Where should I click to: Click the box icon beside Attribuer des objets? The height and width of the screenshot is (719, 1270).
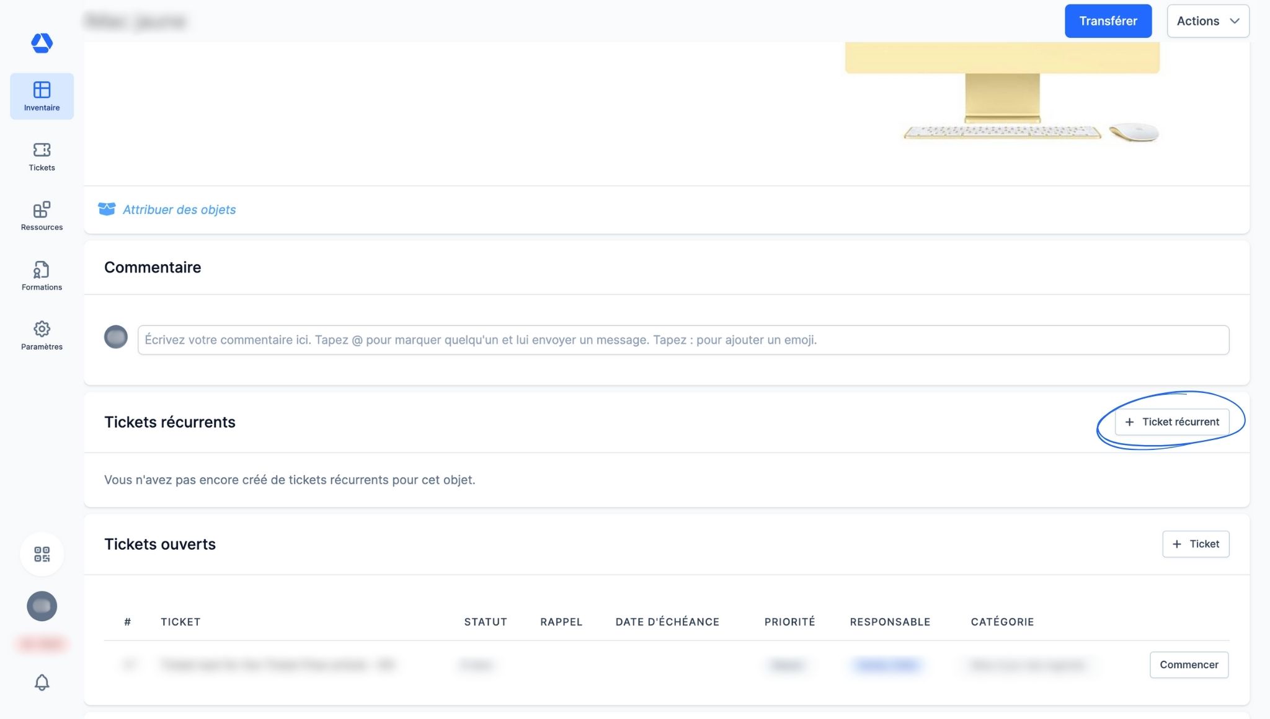(x=107, y=210)
